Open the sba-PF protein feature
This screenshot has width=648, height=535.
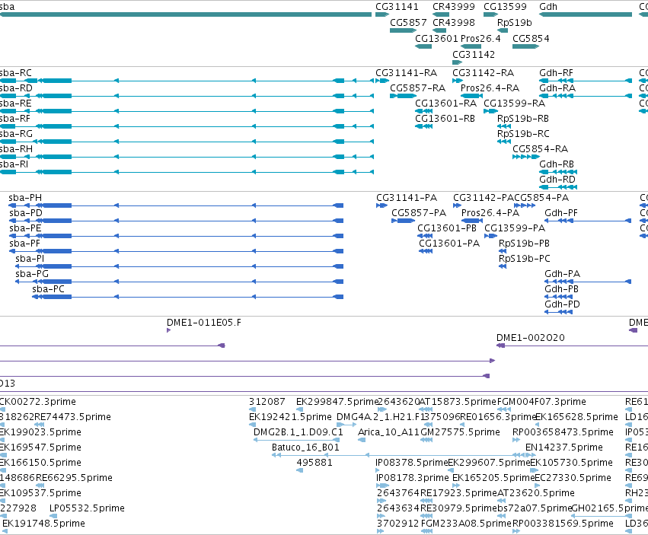pos(177,251)
